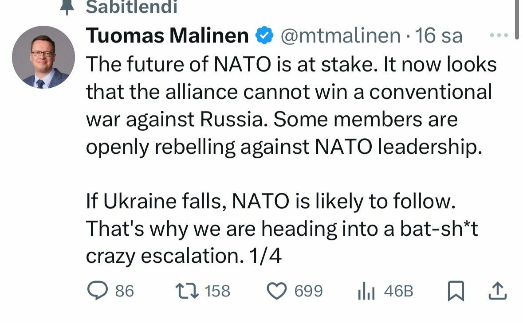The image size is (523, 323).
Task: Click the 699 likes count
Action: (309, 291)
